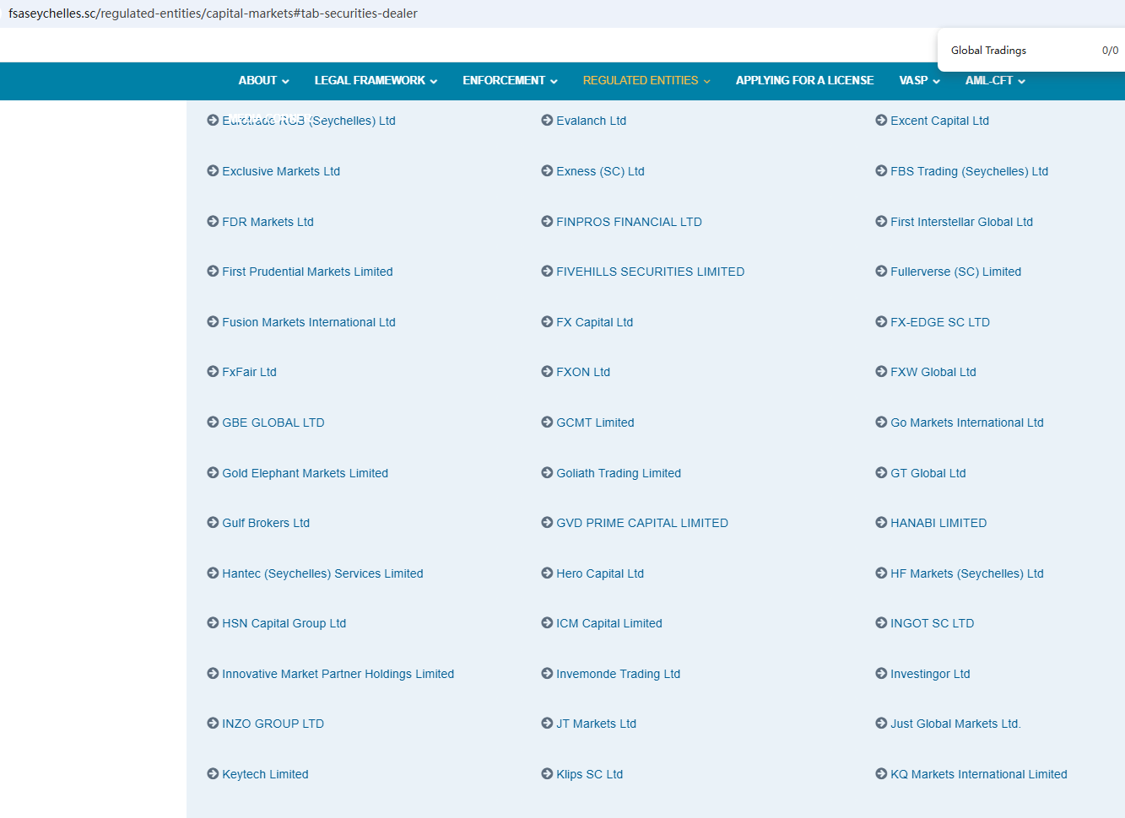Click the arrow icon beside GT Global Ltd
The height and width of the screenshot is (818, 1125).
(x=881, y=473)
